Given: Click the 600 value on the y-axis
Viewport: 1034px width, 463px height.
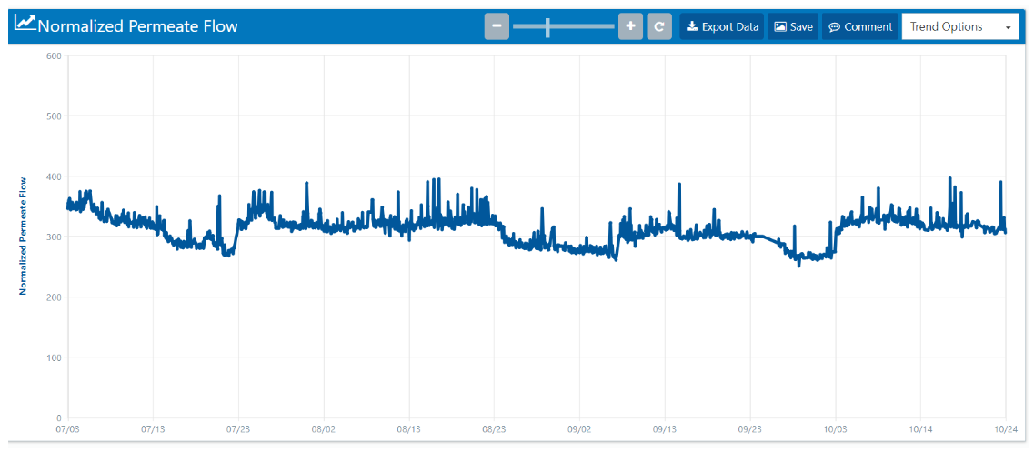Looking at the screenshot, I should (53, 55).
